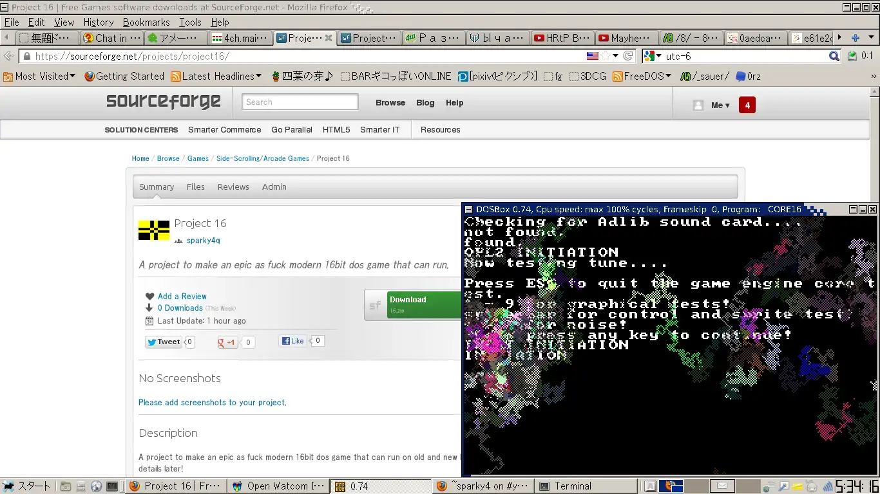Open the Edit menu
This screenshot has width=880, height=494.
pyautogui.click(x=36, y=22)
